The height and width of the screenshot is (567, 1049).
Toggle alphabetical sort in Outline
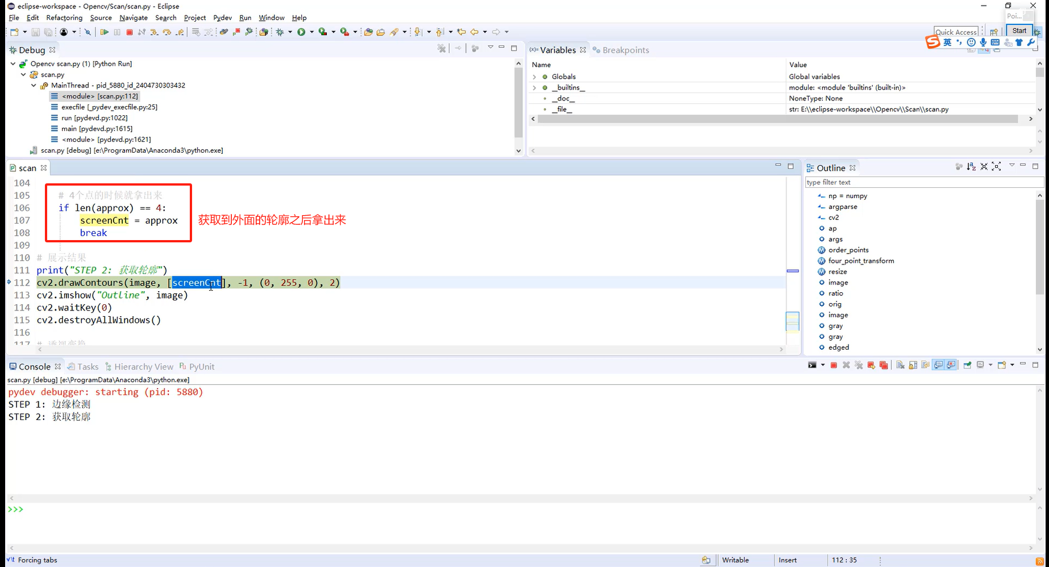tap(971, 166)
